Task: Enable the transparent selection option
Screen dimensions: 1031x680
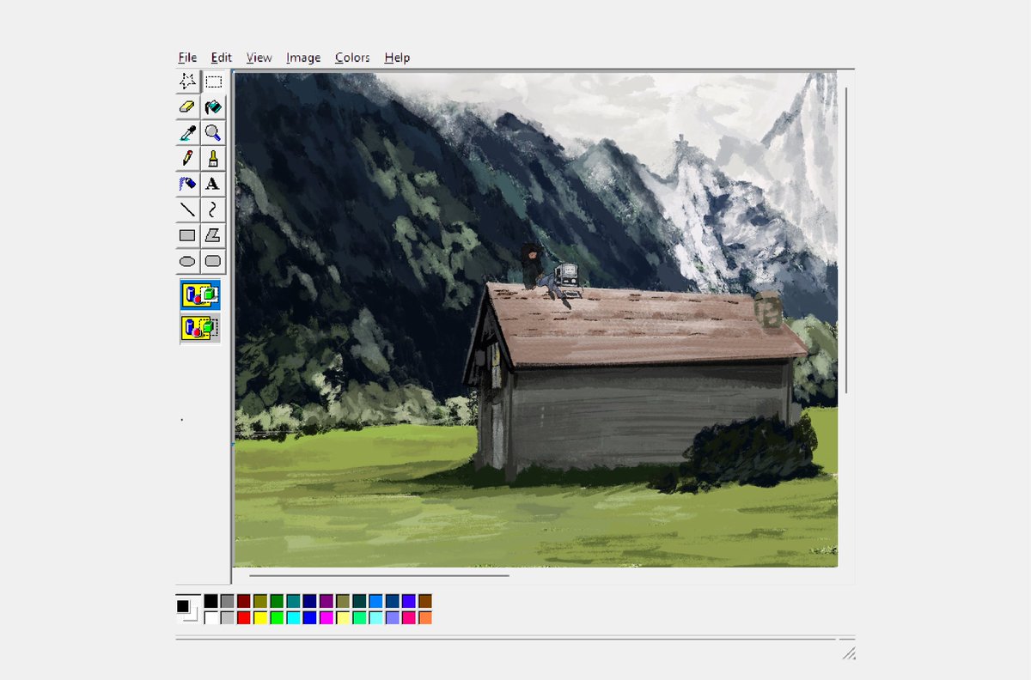Action: coord(200,328)
